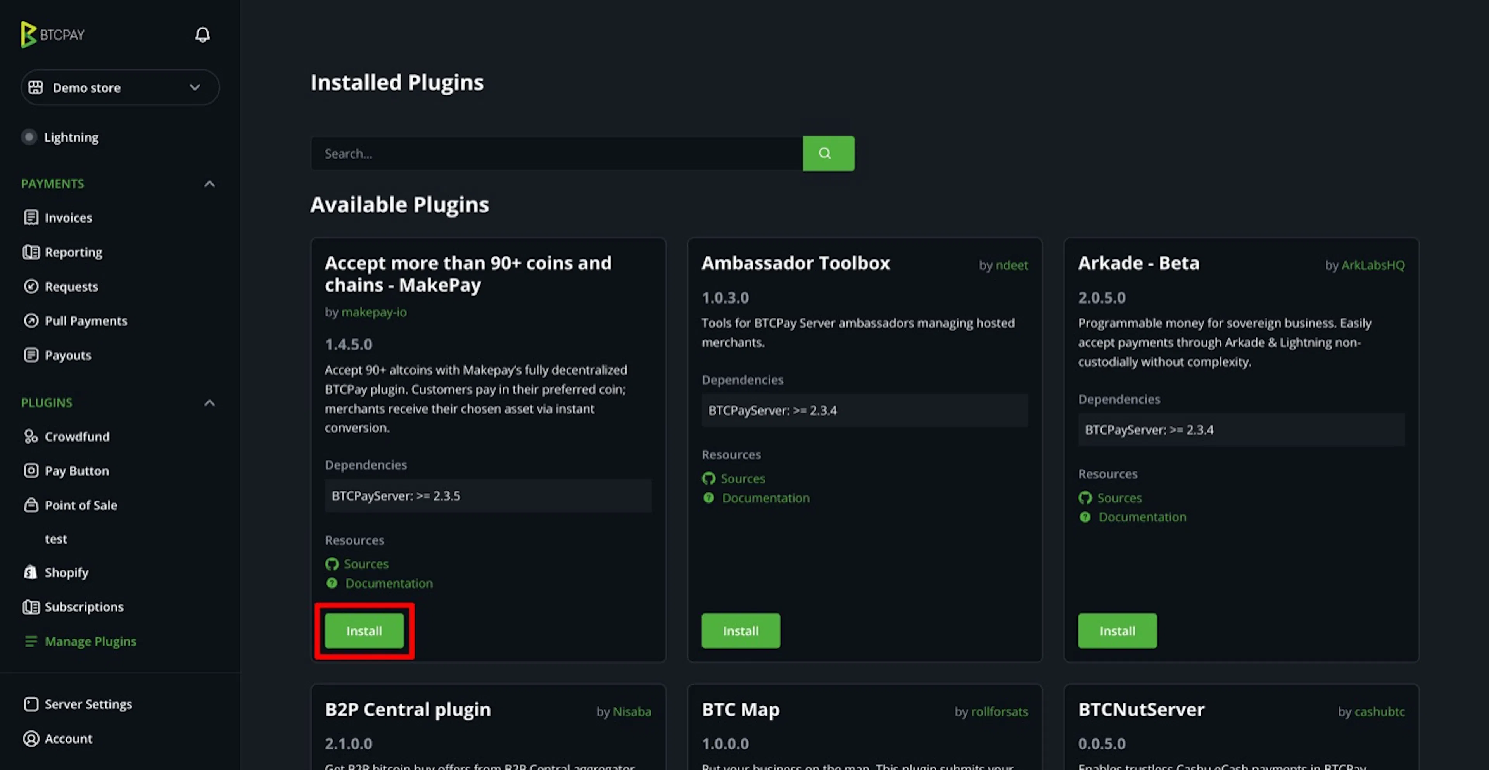Image resolution: width=1489 pixels, height=770 pixels.
Task: Collapse the PLUGINS section chevron
Action: tap(209, 403)
